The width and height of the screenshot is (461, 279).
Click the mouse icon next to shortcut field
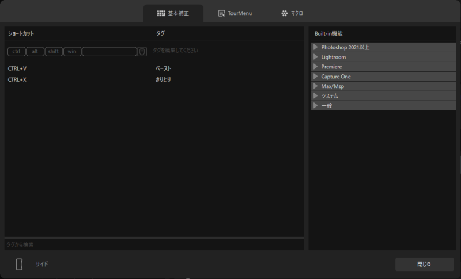[x=142, y=51]
